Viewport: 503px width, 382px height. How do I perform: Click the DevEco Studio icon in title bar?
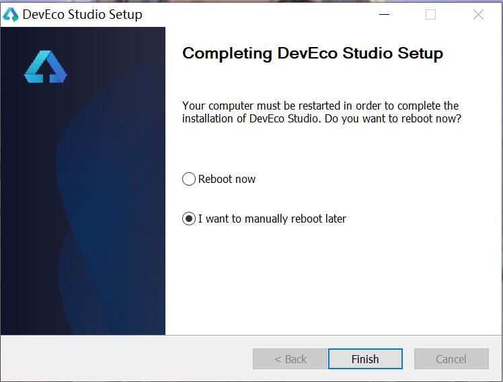[x=11, y=15]
